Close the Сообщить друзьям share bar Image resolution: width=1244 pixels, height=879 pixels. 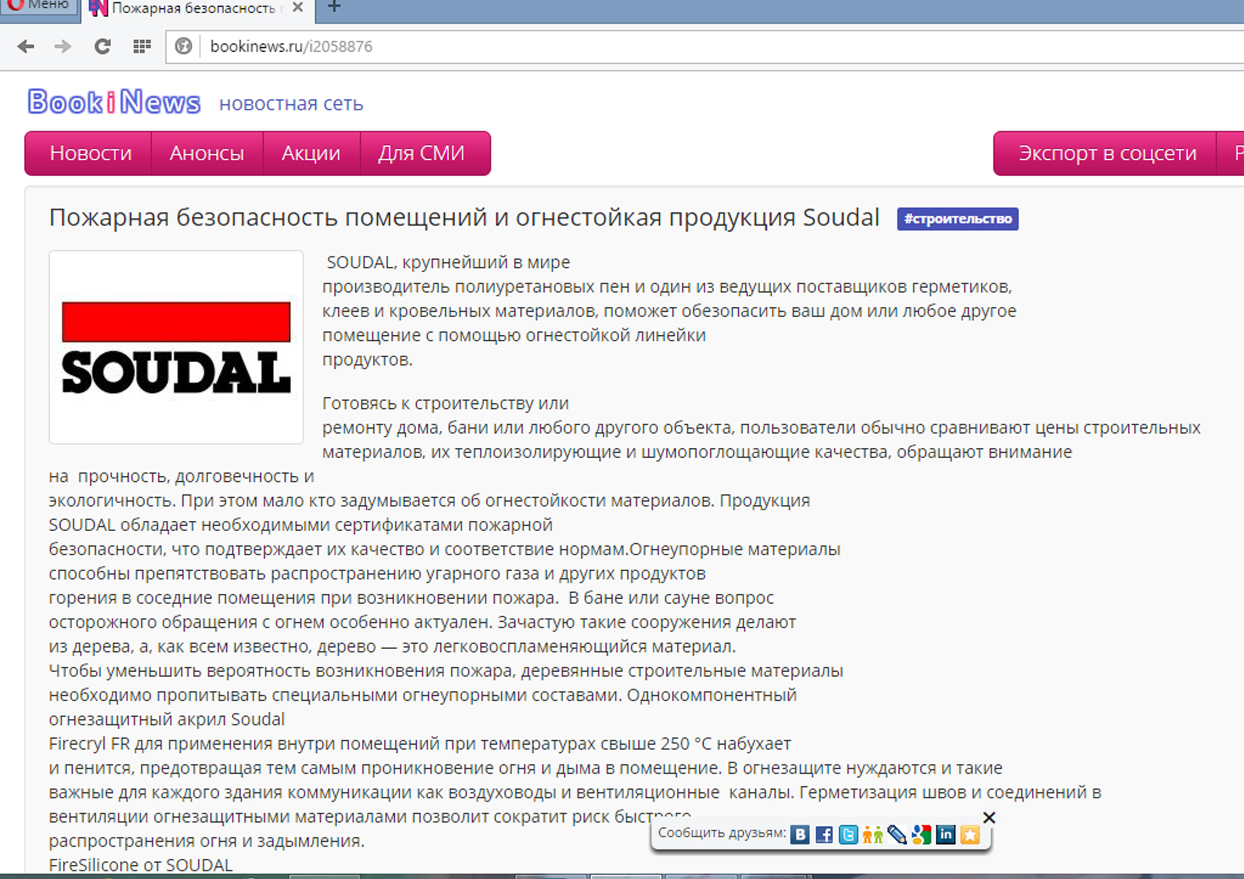tap(989, 817)
